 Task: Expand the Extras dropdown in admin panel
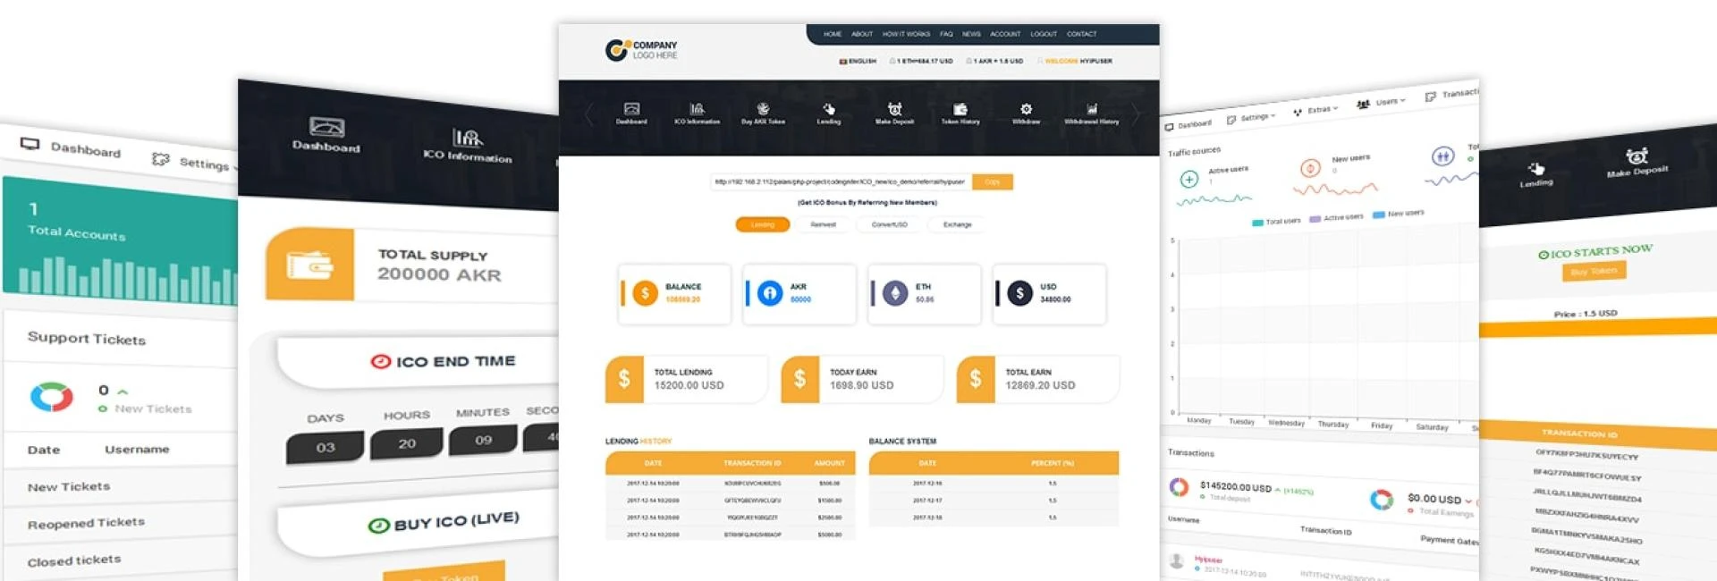[1315, 110]
